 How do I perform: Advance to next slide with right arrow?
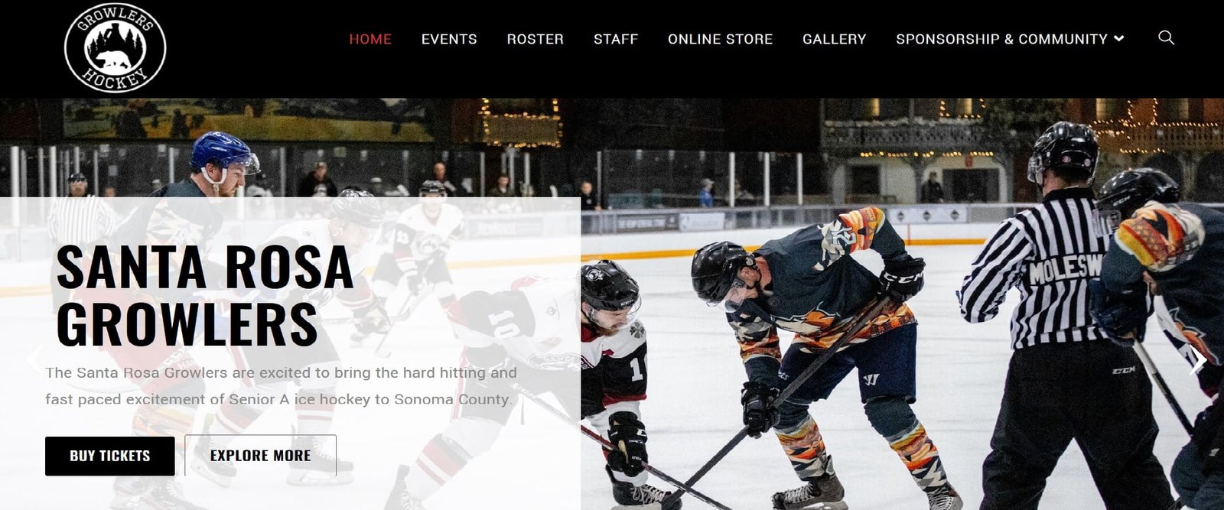[1200, 359]
